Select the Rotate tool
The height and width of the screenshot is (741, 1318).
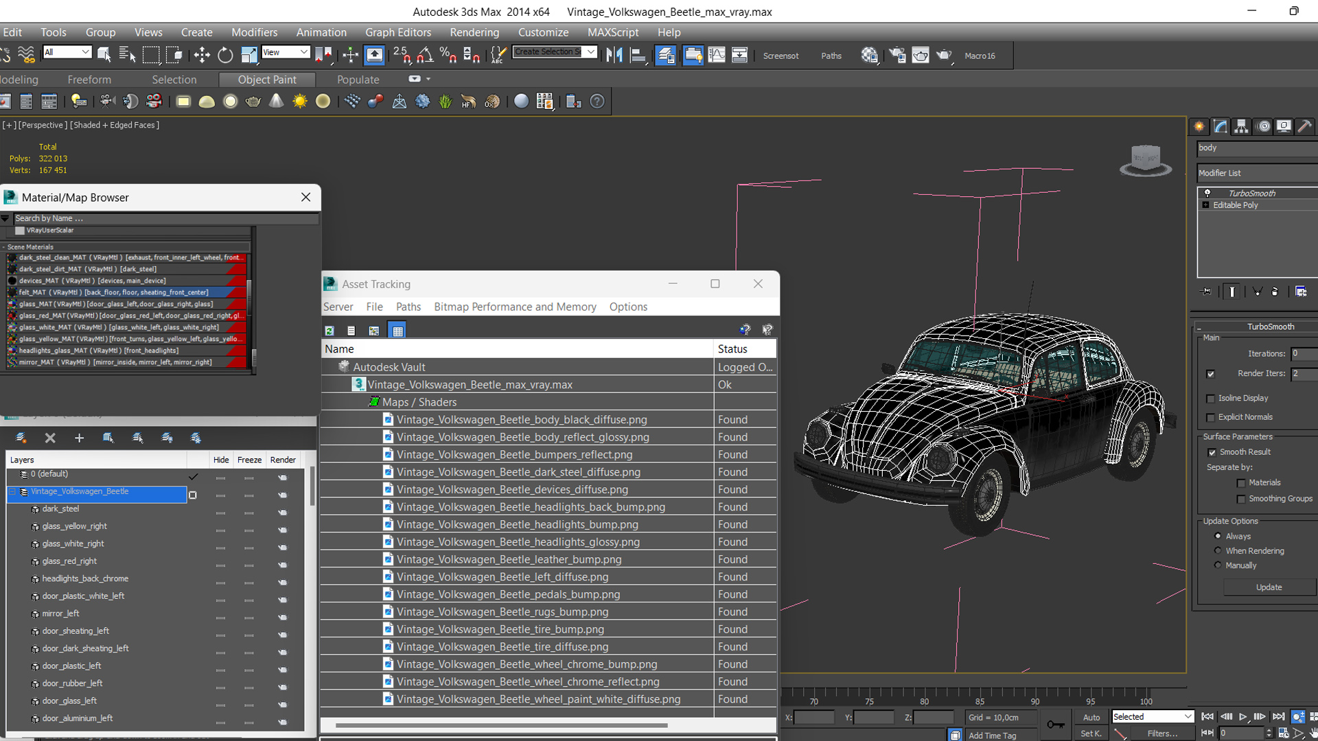[225, 55]
